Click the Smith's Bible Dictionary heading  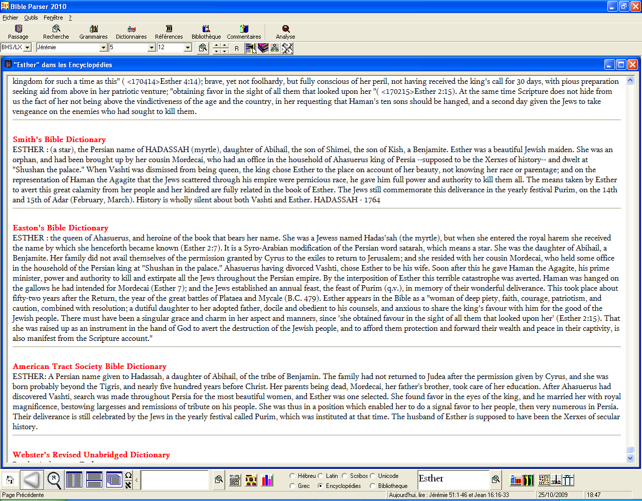tap(59, 140)
